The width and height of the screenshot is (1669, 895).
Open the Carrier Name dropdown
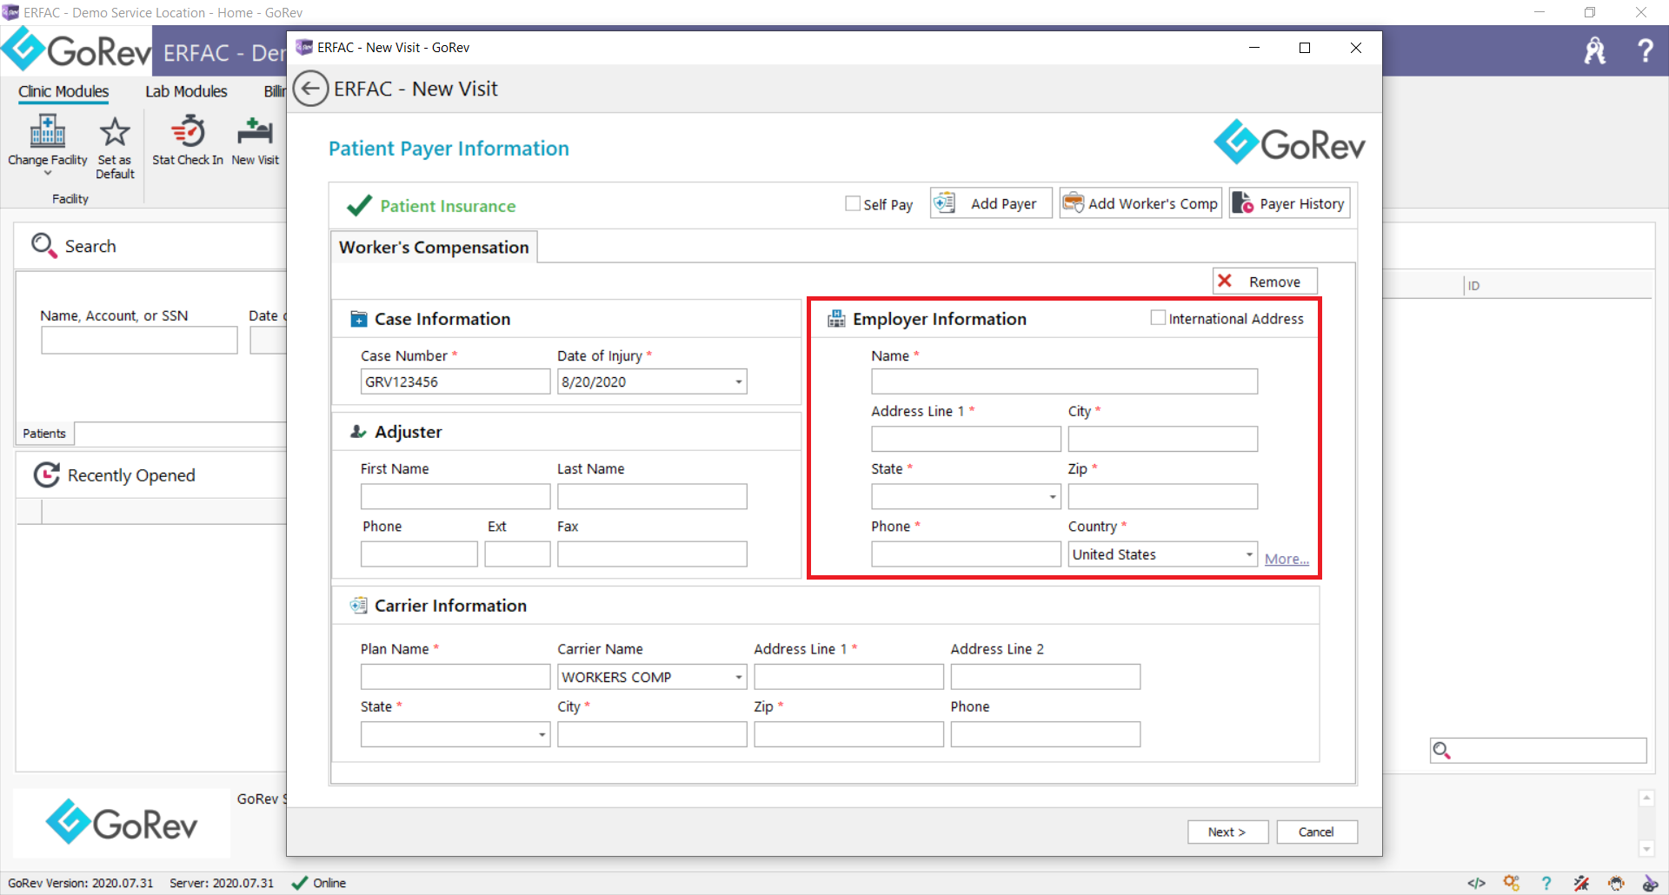739,677
